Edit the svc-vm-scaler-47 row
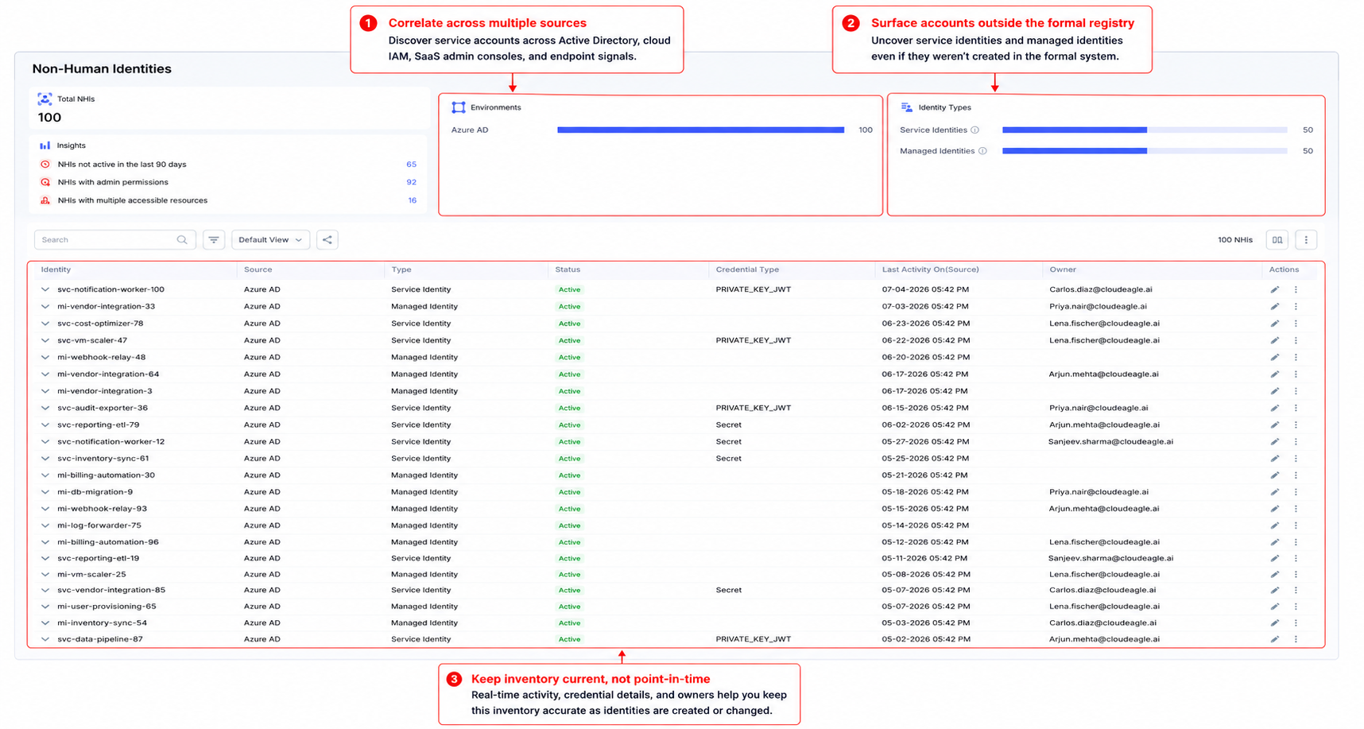The image size is (1364, 729). coord(1274,340)
